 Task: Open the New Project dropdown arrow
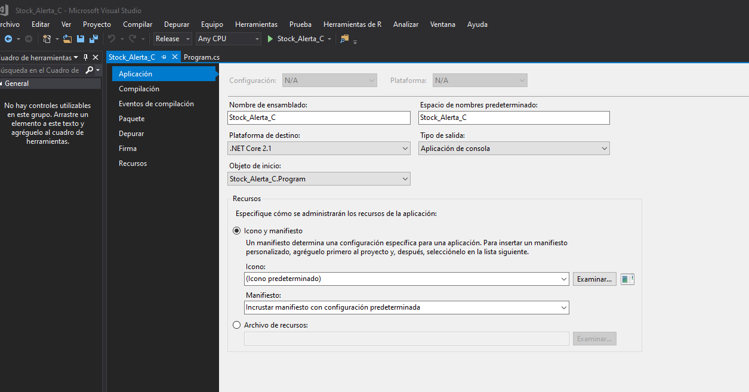57,39
